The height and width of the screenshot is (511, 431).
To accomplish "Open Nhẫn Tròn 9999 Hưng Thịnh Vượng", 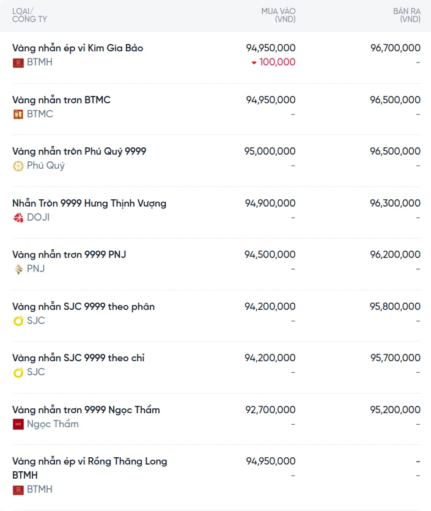I will [89, 204].
